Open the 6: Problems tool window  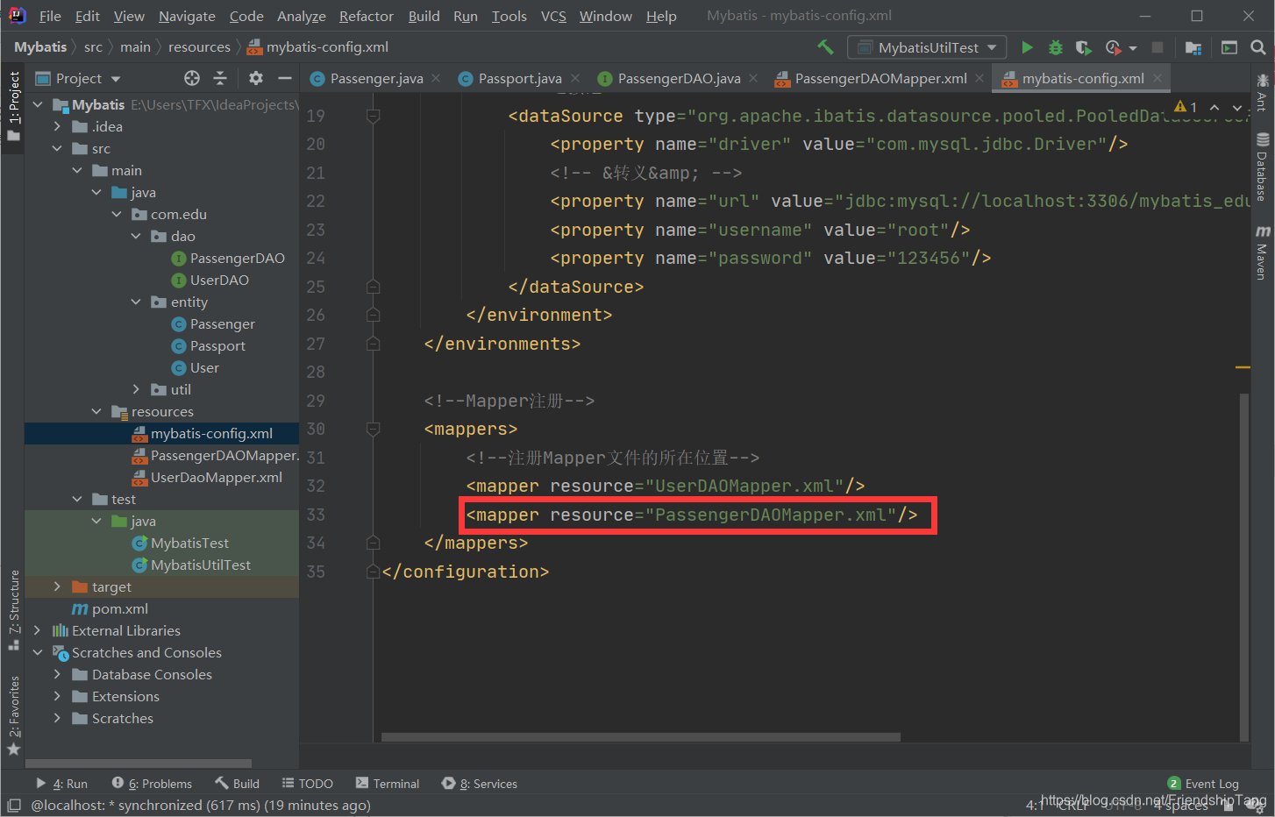(152, 784)
